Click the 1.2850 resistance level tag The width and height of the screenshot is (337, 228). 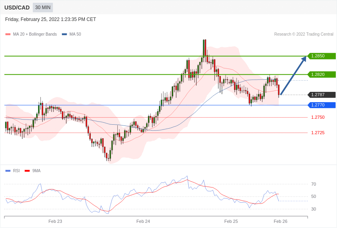pyautogui.click(x=322, y=56)
